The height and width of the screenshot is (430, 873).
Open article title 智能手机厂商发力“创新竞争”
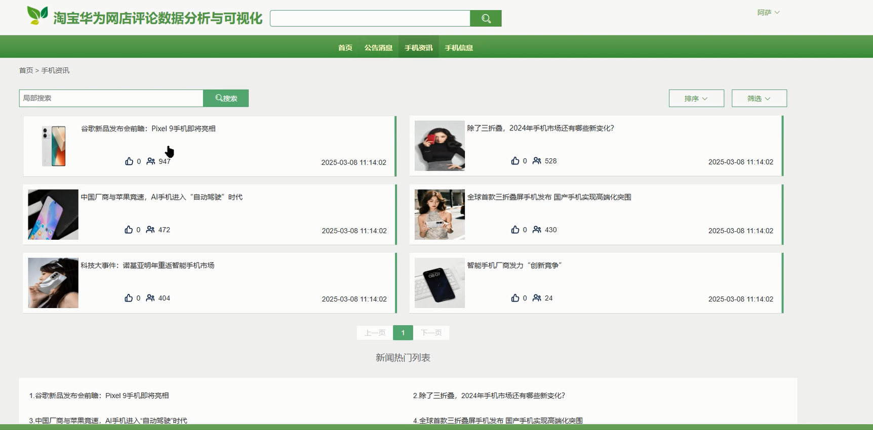(x=514, y=265)
